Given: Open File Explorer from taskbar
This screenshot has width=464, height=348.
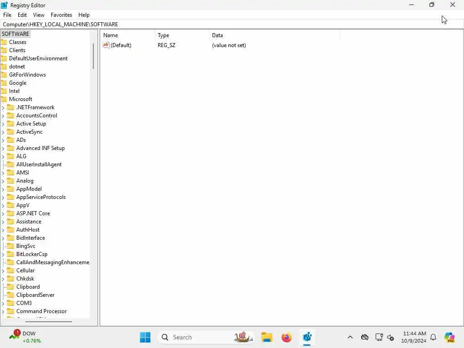Looking at the screenshot, I should click(266, 337).
